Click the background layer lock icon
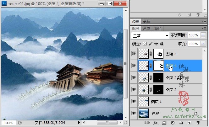The image size is (209, 127). click(195, 114)
